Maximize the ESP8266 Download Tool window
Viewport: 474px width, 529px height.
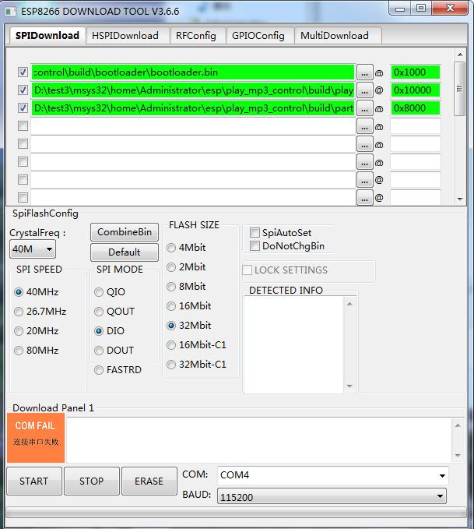(421, 8)
